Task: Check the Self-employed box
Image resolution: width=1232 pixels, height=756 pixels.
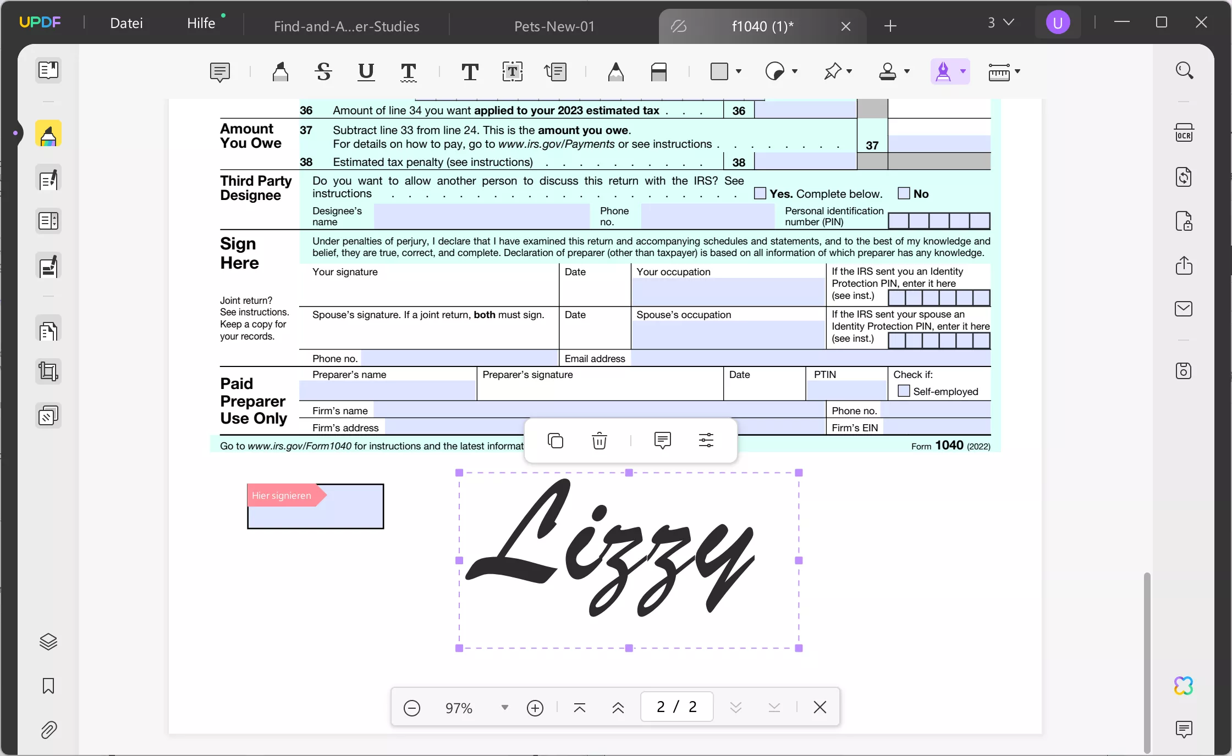Action: point(904,391)
